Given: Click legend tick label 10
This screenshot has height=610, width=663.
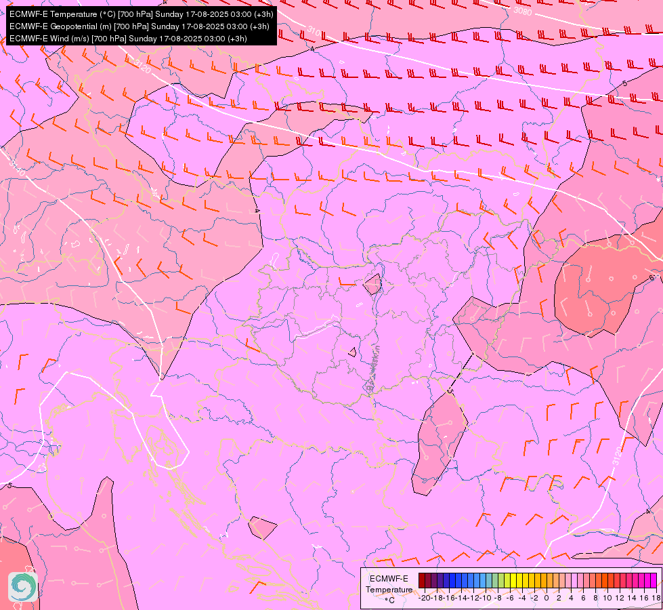Looking at the screenshot, I should tap(607, 598).
